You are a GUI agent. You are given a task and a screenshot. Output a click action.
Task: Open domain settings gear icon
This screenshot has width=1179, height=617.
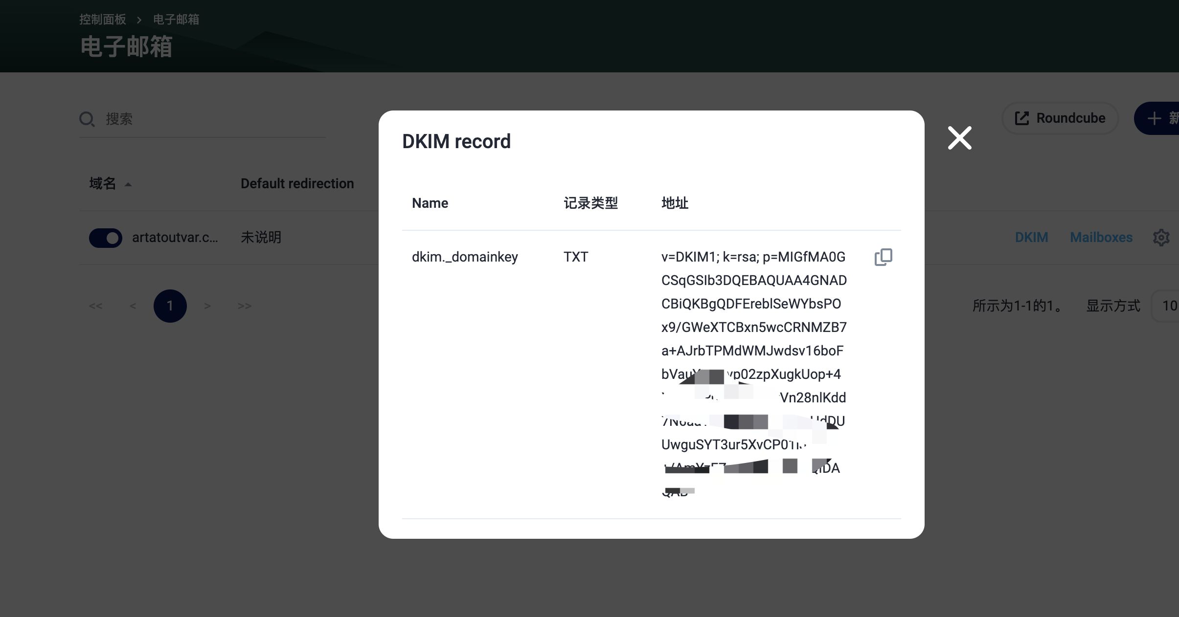coord(1161,238)
